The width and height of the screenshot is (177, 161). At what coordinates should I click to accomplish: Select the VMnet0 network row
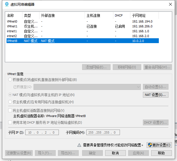[x=83, y=21]
